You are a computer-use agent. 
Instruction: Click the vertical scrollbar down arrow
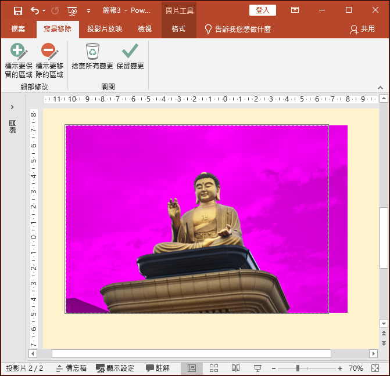384,324
